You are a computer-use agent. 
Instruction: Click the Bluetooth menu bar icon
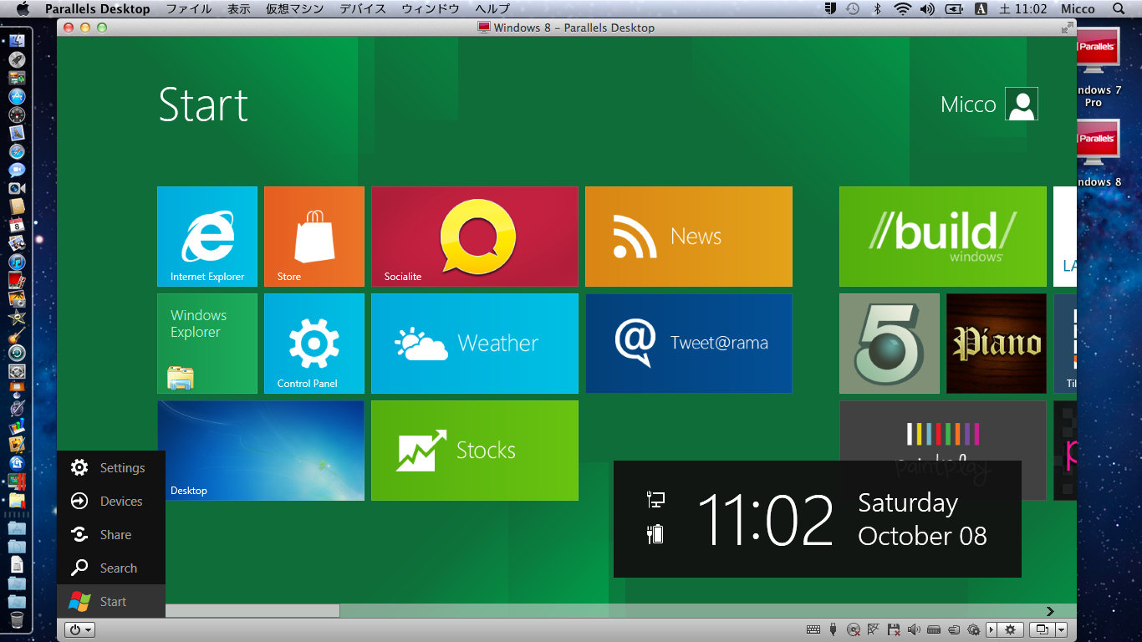[x=877, y=8]
